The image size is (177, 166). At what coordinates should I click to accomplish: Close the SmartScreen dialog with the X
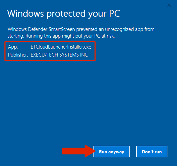tap(169, 5)
